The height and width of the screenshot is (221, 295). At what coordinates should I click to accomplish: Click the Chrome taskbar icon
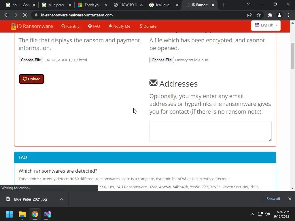pos(35,214)
